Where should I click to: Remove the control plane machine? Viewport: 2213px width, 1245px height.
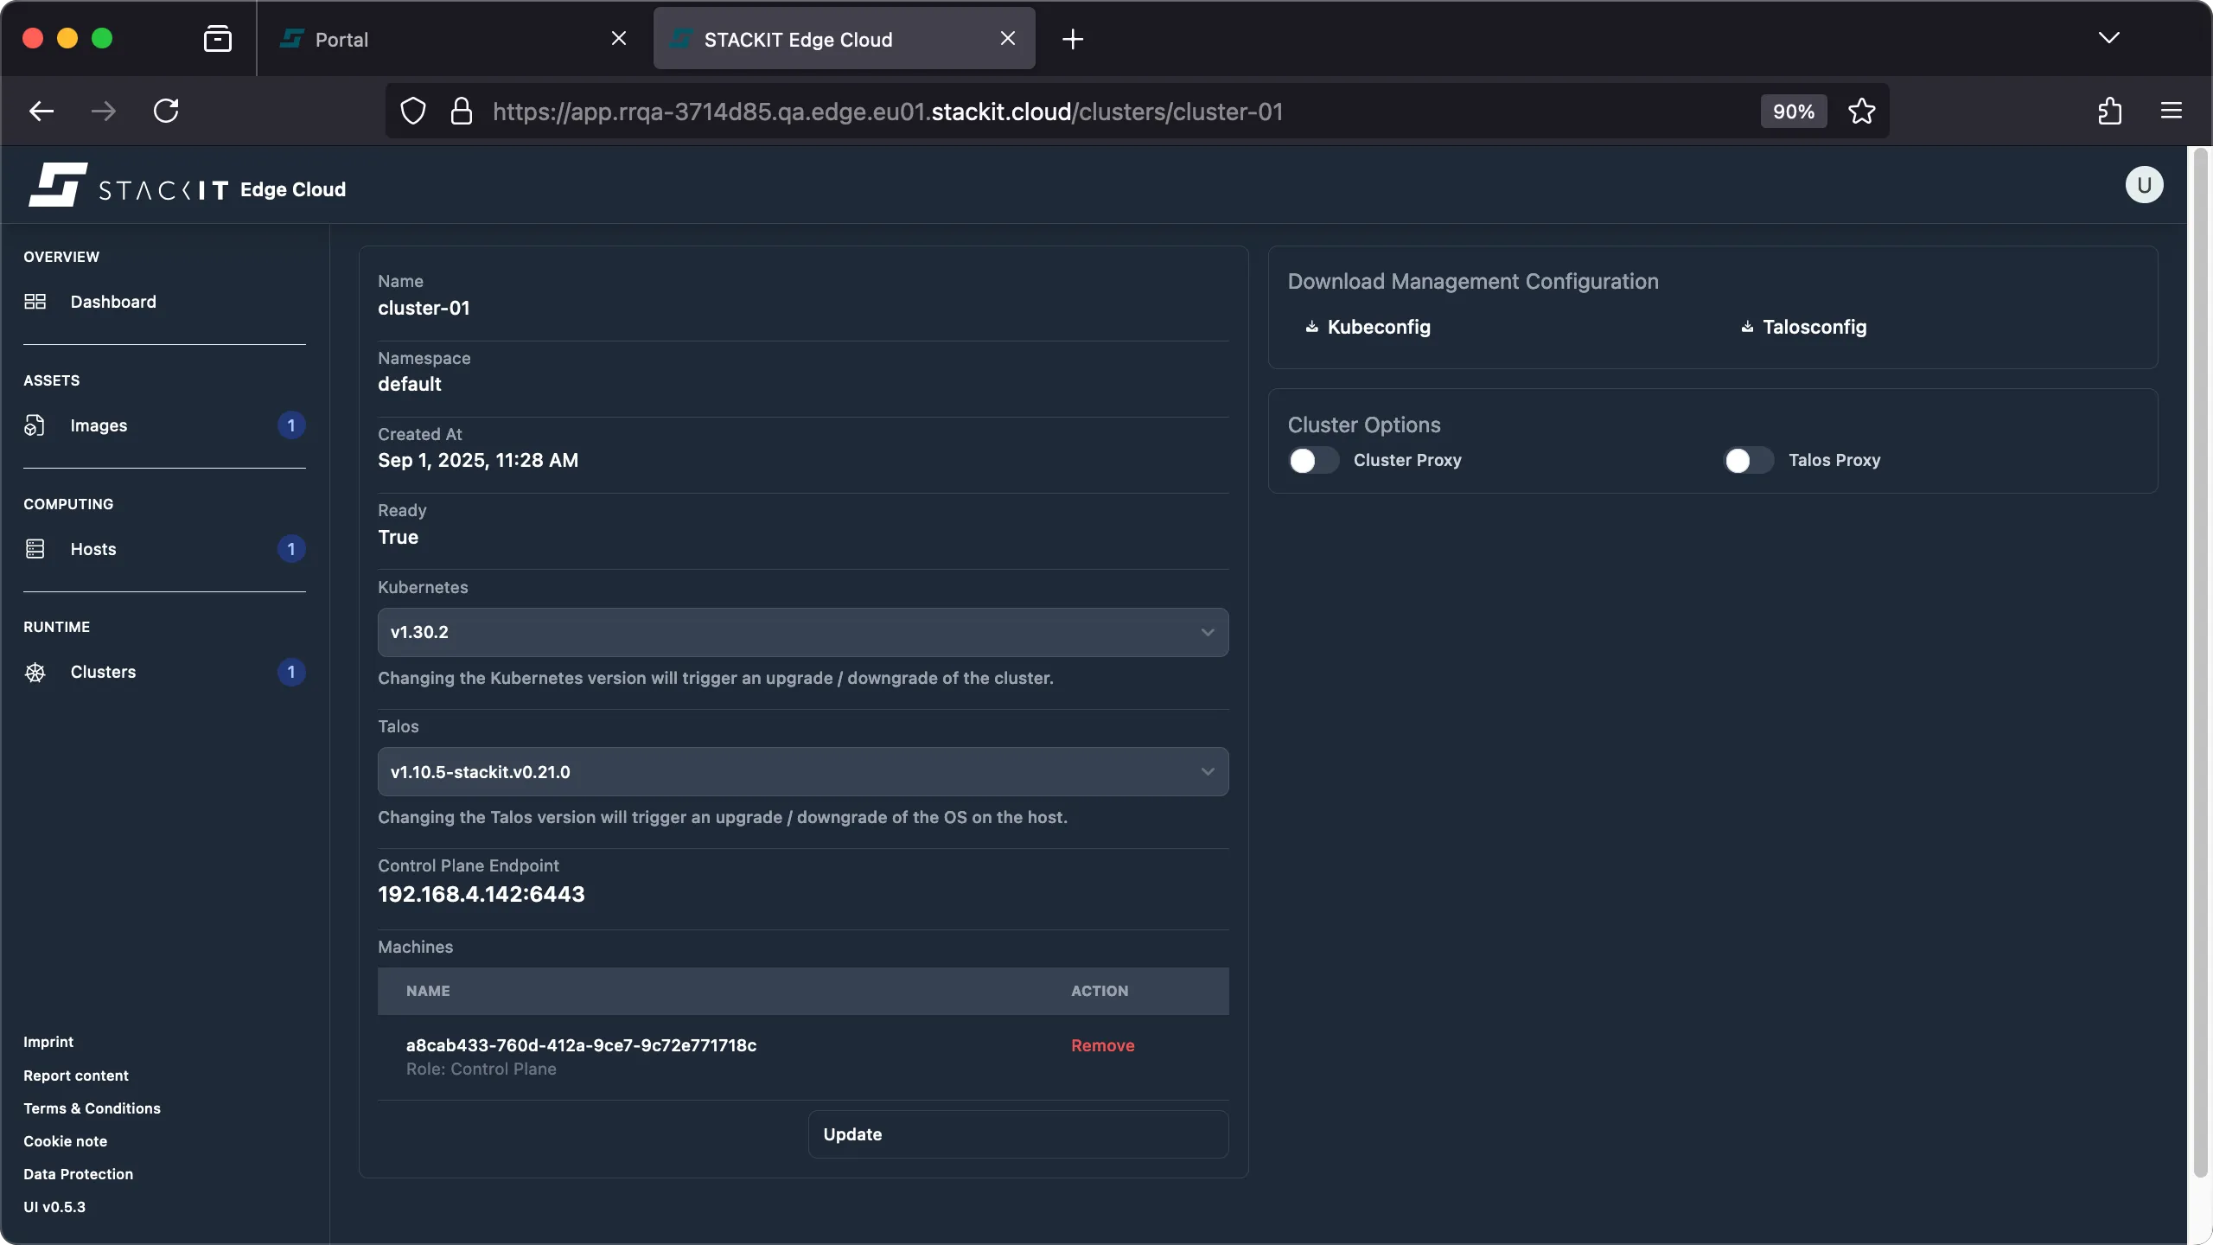pyautogui.click(x=1101, y=1045)
